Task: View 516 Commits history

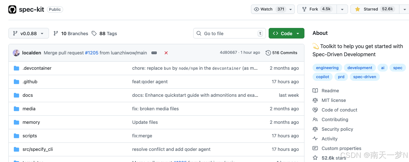Action: coord(282,53)
